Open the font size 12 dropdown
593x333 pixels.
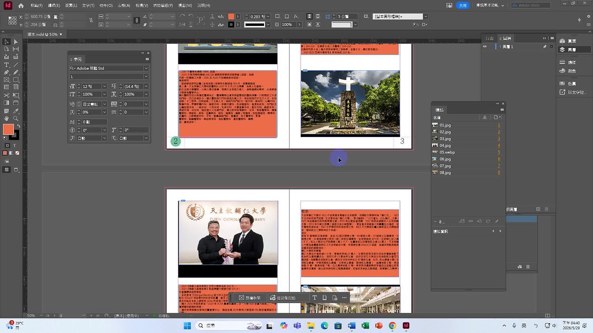tap(104, 86)
